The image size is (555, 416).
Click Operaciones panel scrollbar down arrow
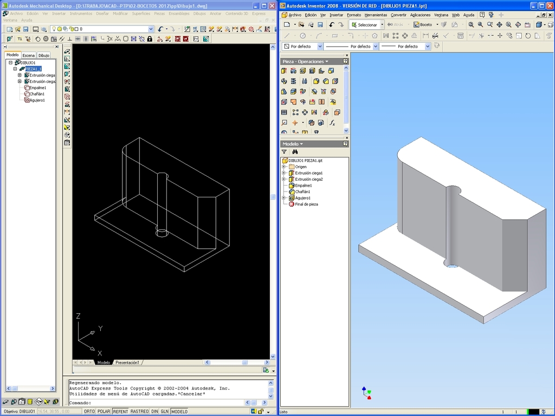point(346,131)
